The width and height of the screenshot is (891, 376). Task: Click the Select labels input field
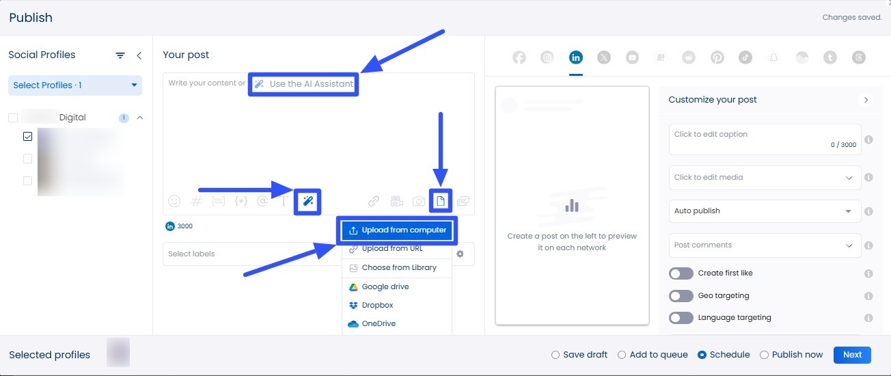[x=249, y=254]
